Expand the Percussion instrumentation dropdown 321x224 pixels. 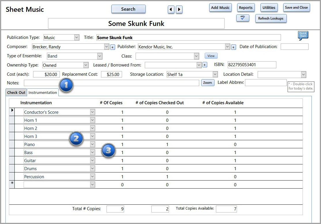(x=92, y=176)
